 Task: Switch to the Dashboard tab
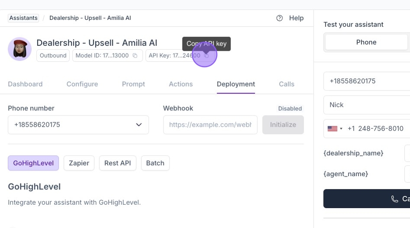tap(25, 84)
